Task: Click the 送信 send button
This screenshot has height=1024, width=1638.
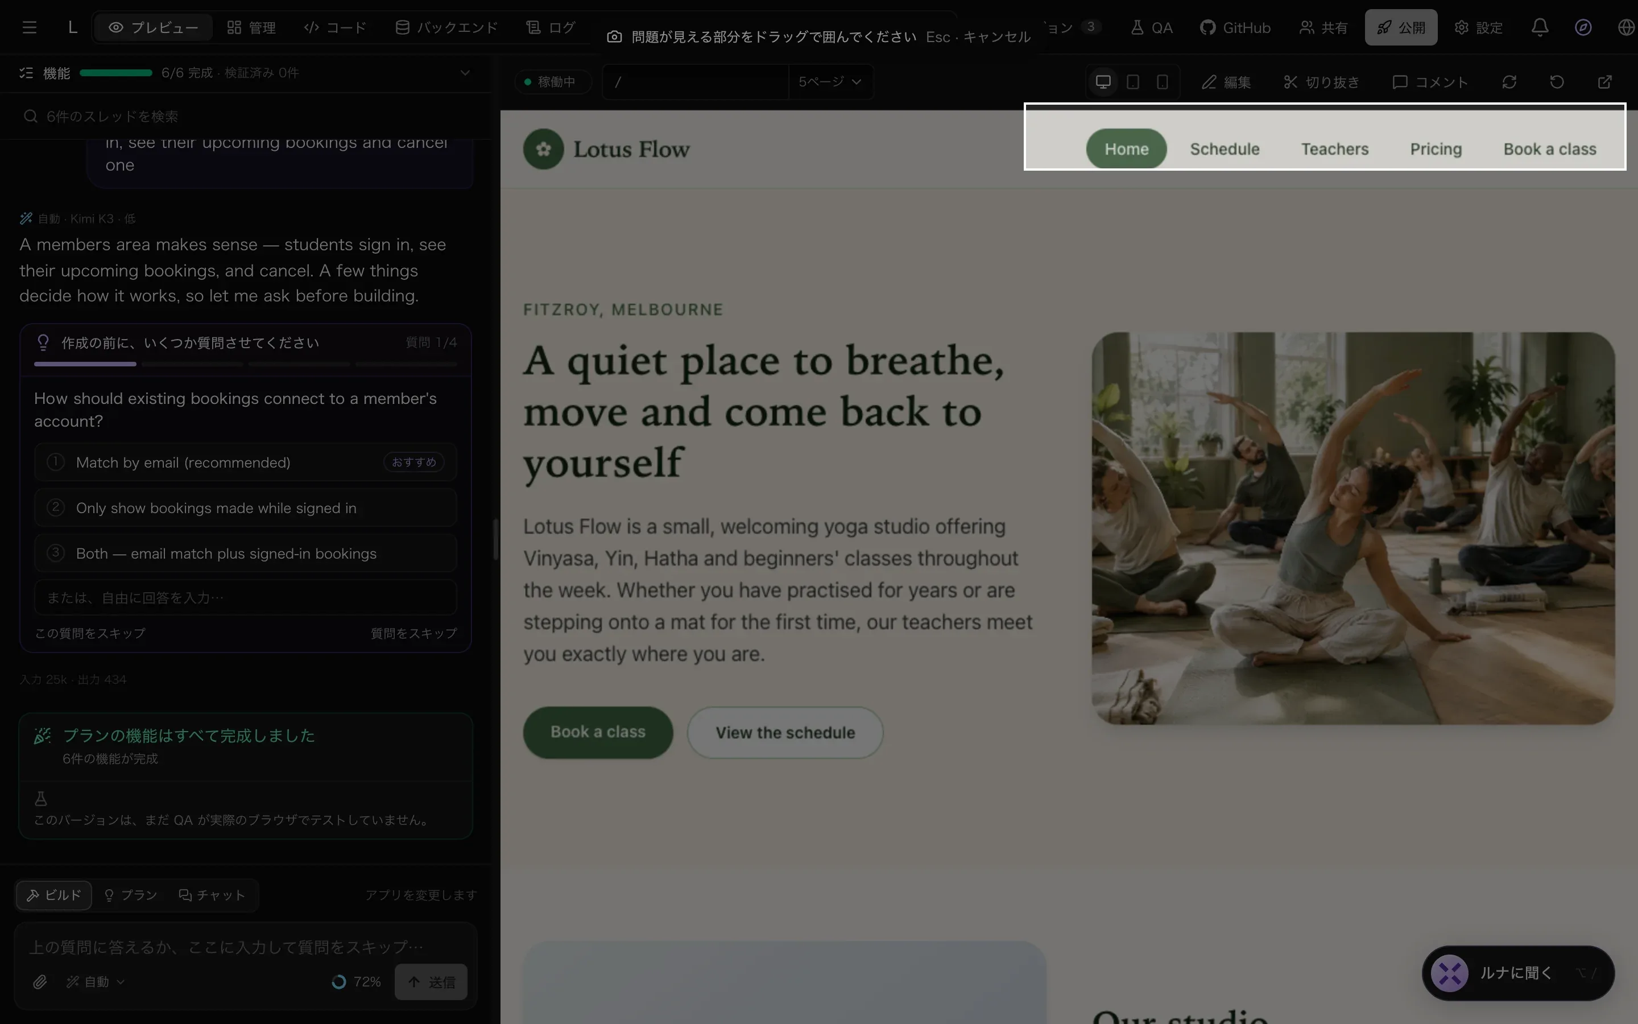Action: coord(431,981)
